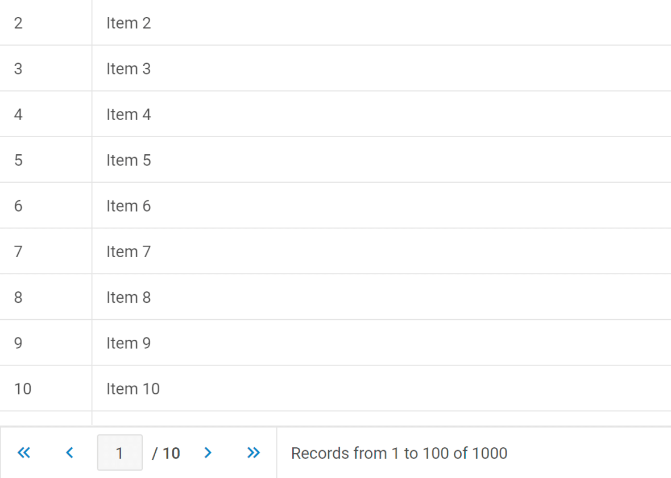The width and height of the screenshot is (671, 478).
Task: Select the Item 3 row
Action: tap(335, 68)
